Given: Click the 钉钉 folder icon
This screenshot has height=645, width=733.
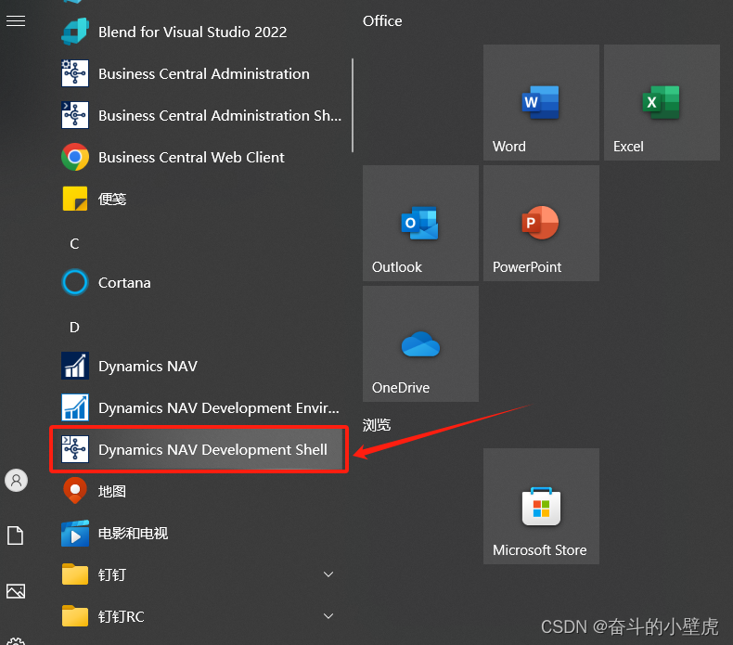Looking at the screenshot, I should 75,574.
